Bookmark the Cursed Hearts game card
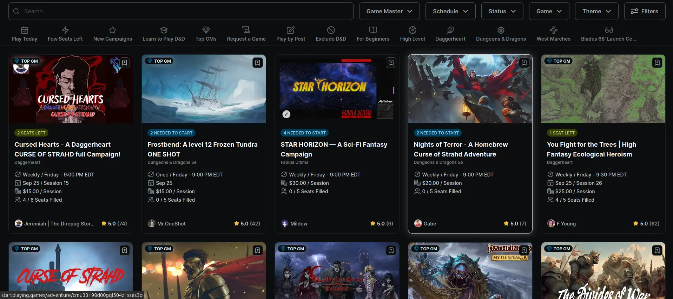 click(125, 63)
